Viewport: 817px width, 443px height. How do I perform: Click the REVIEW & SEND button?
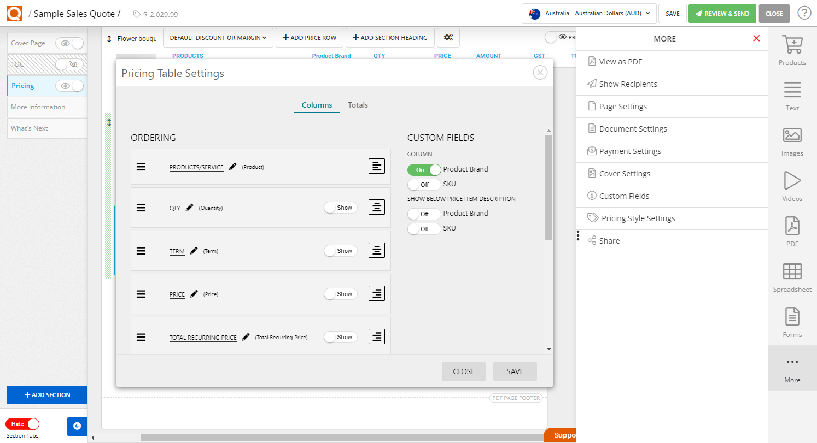pyautogui.click(x=722, y=13)
